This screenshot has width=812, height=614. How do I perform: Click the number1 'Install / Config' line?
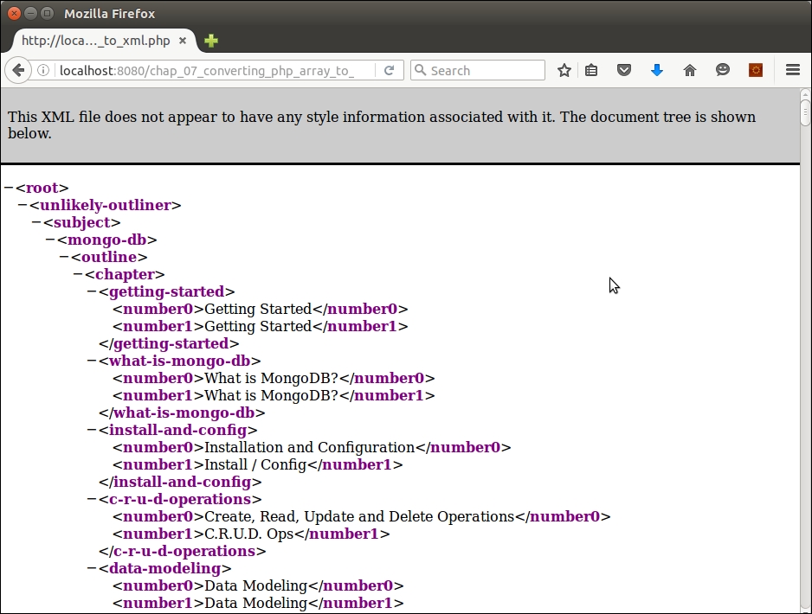(257, 464)
